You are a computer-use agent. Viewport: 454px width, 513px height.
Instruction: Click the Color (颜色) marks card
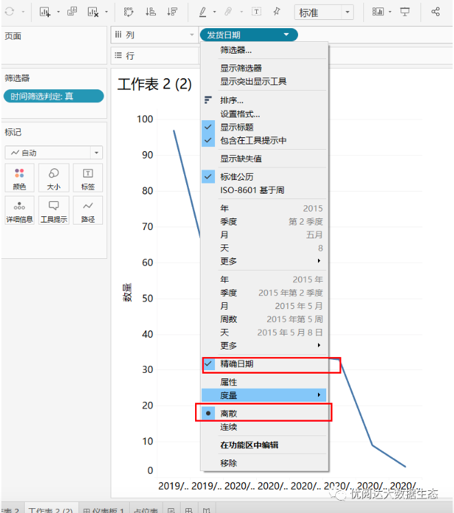(x=19, y=178)
